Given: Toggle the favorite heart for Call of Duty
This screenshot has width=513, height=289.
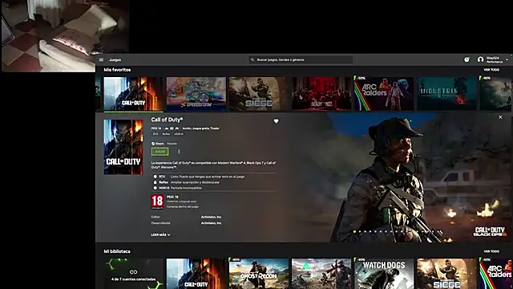Looking at the screenshot, I should pos(276,121).
